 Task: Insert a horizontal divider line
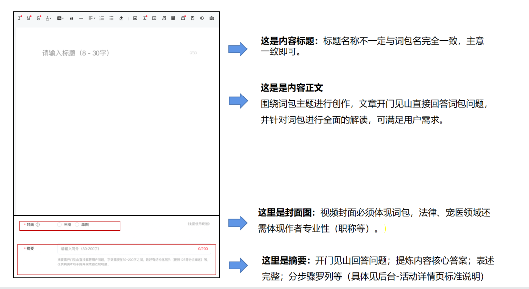(81, 18)
